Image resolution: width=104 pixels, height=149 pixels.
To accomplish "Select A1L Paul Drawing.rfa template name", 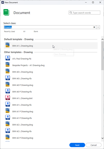I will tap(22, 59).
